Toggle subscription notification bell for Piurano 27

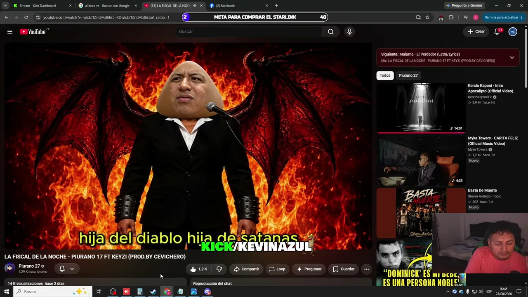[x=62, y=269]
